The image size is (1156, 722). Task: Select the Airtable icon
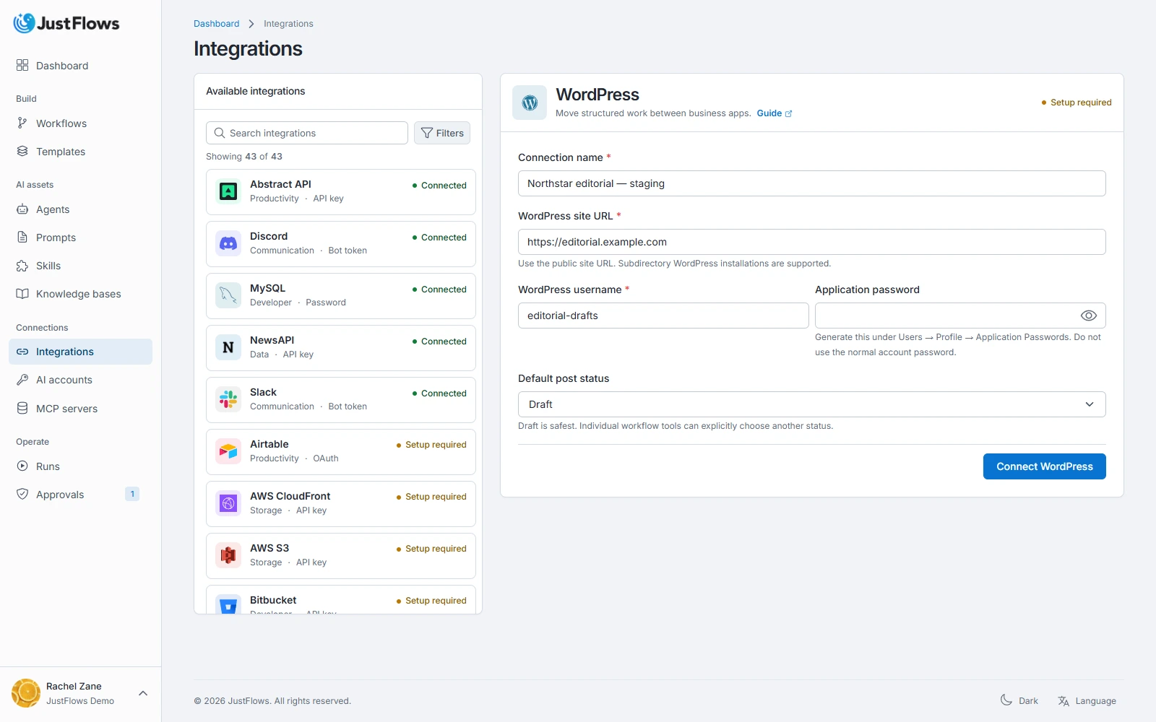tap(228, 451)
